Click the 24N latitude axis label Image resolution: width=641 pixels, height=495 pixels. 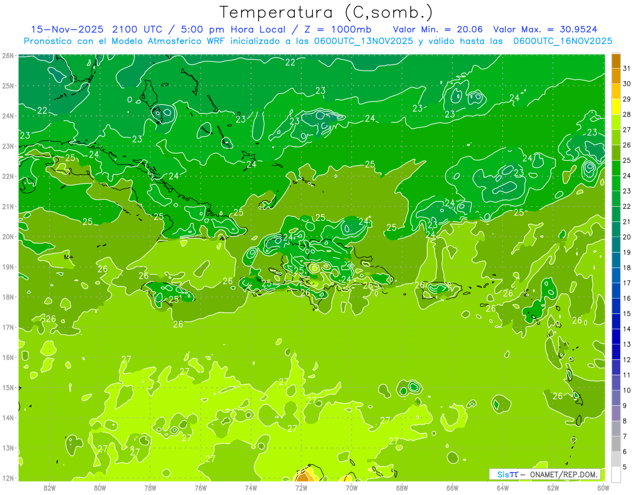pyautogui.click(x=7, y=116)
